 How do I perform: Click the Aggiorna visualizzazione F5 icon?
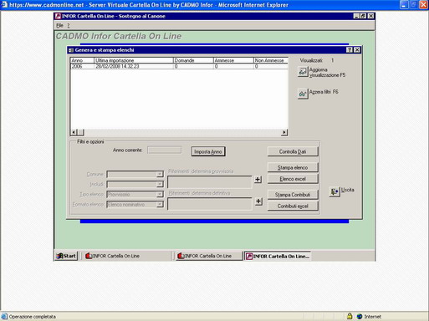click(x=303, y=72)
